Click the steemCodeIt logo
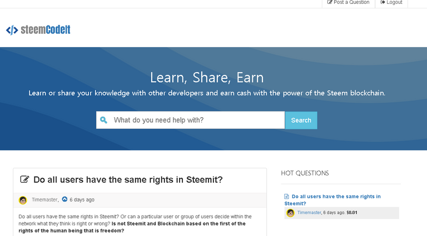The height and width of the screenshot is (236, 427). tap(38, 30)
